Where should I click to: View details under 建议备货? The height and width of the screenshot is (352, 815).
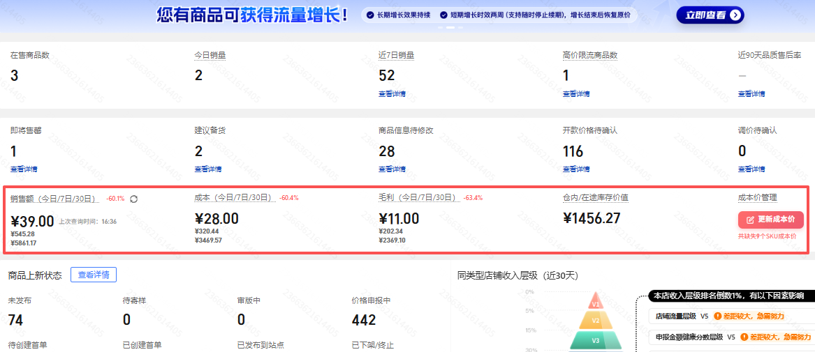pyautogui.click(x=207, y=169)
